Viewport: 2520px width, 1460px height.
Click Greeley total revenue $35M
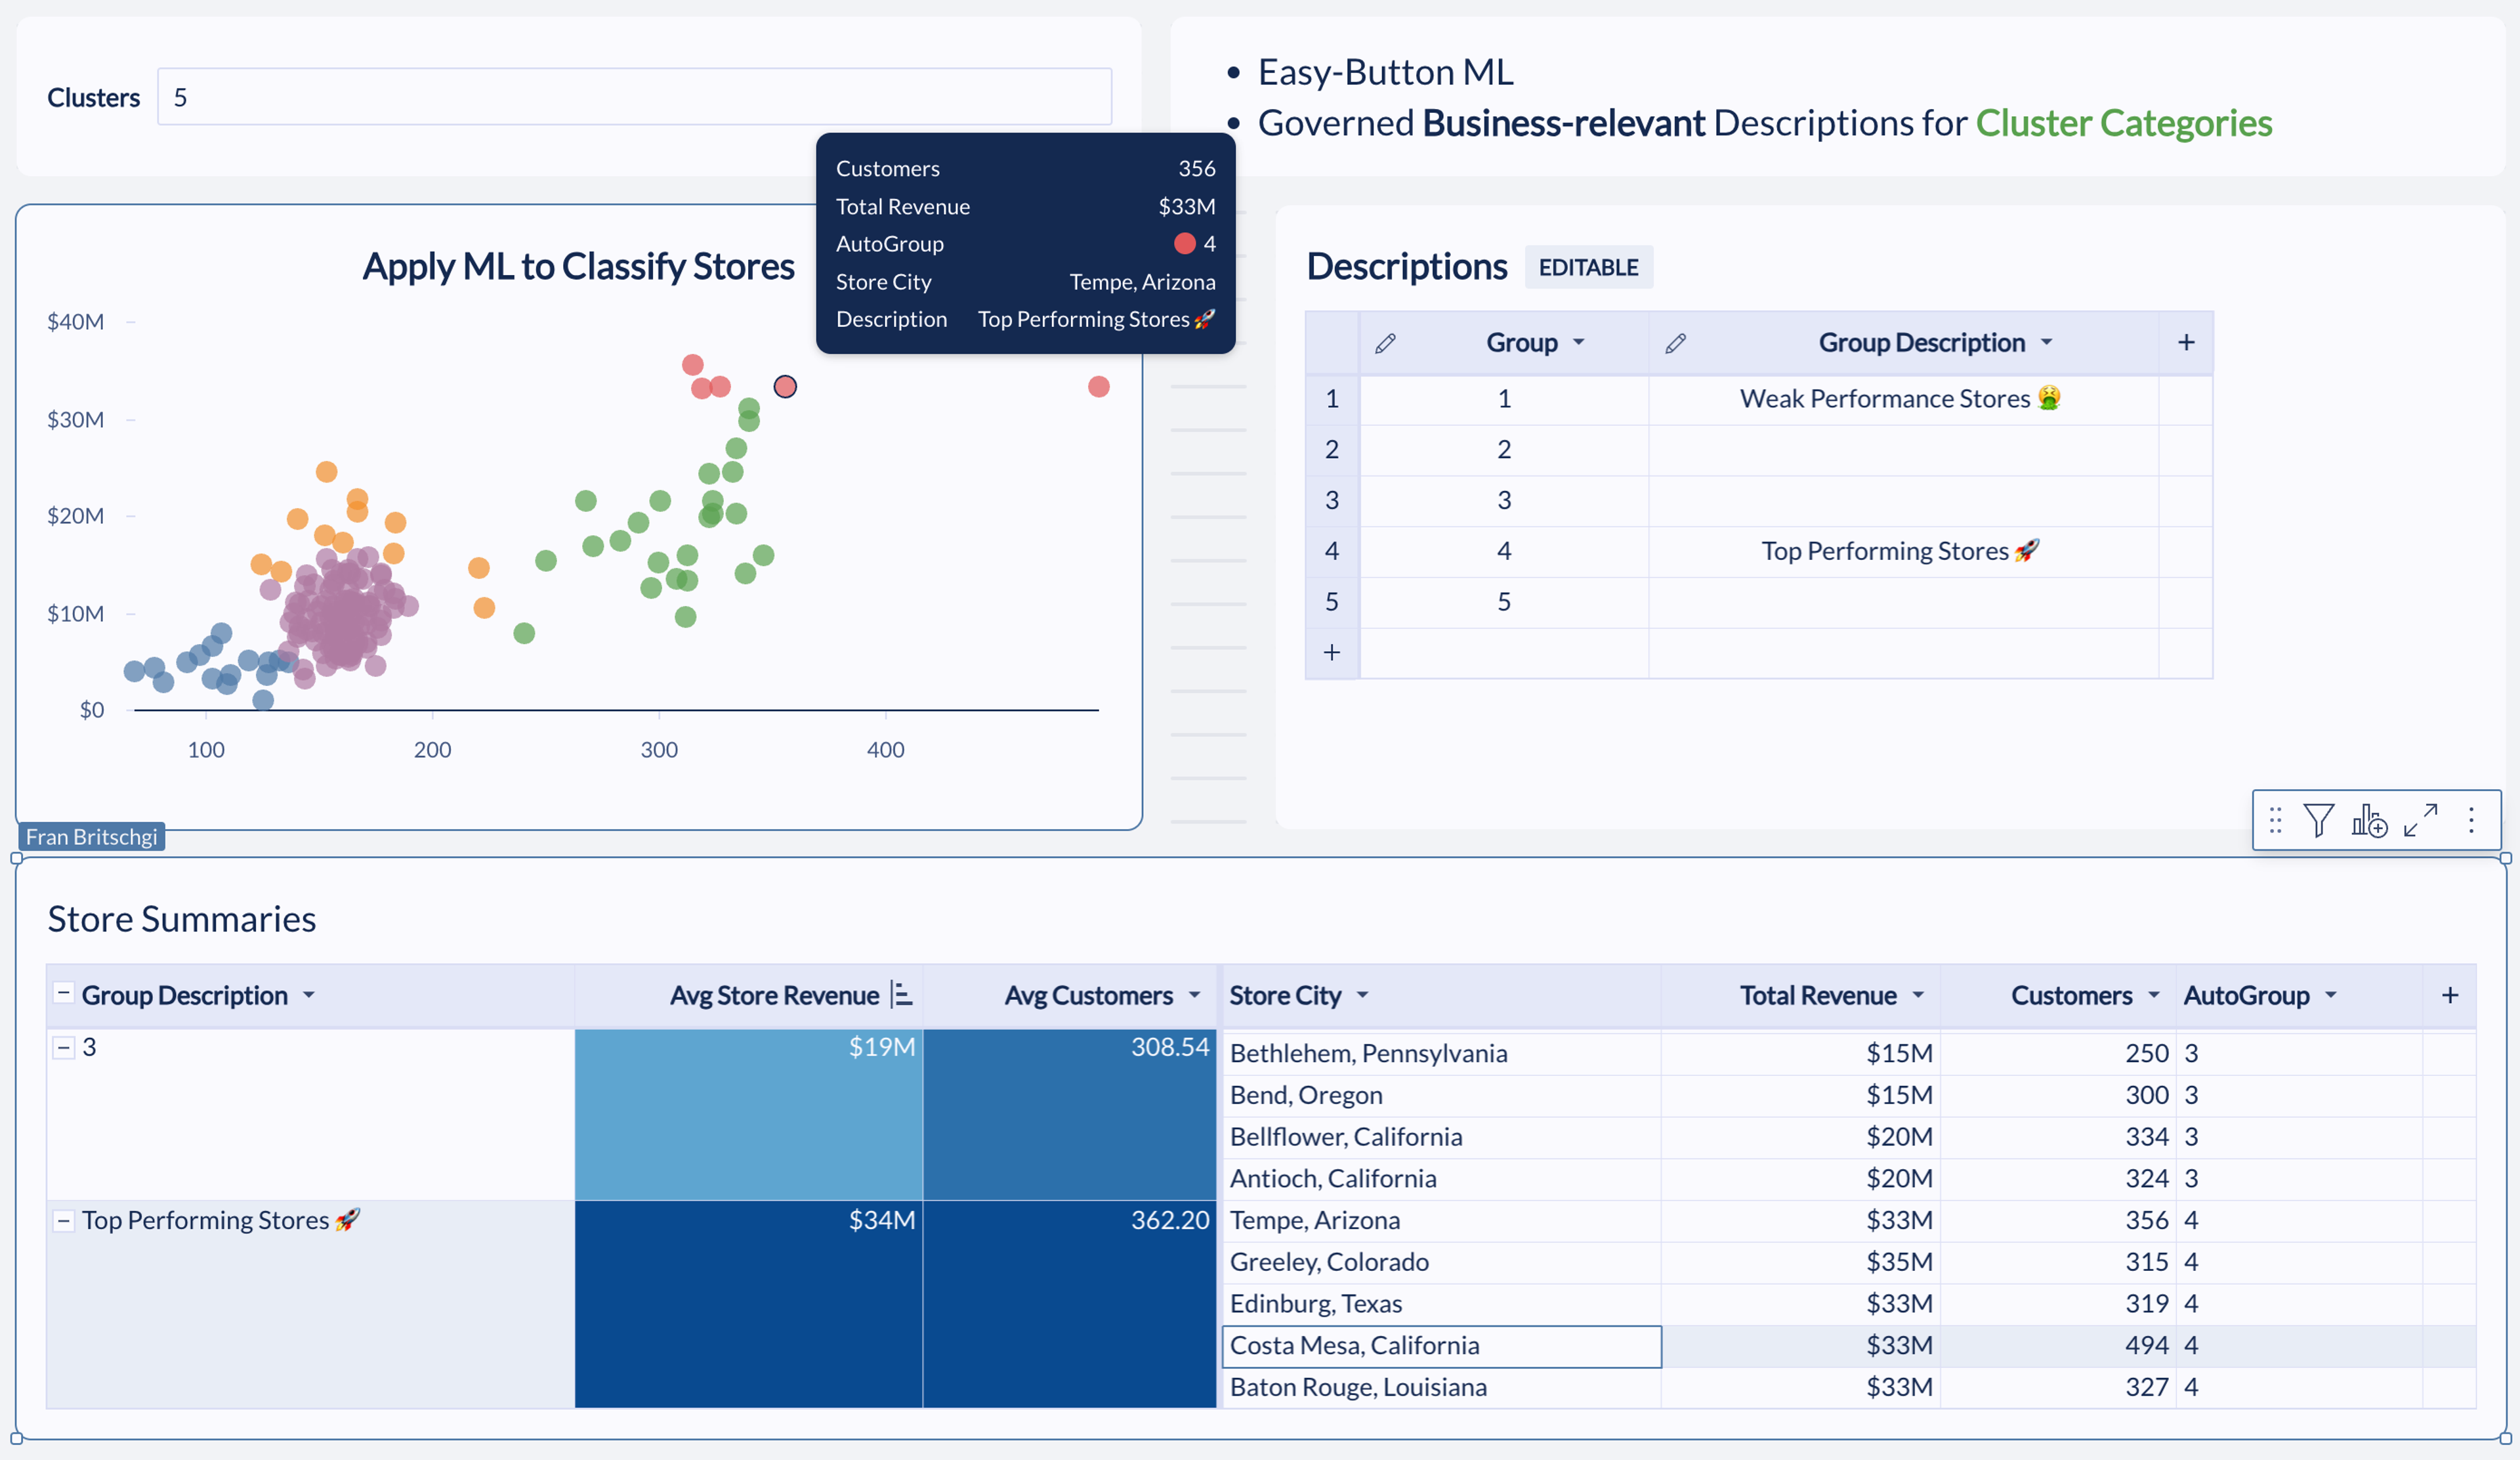pos(1800,1263)
